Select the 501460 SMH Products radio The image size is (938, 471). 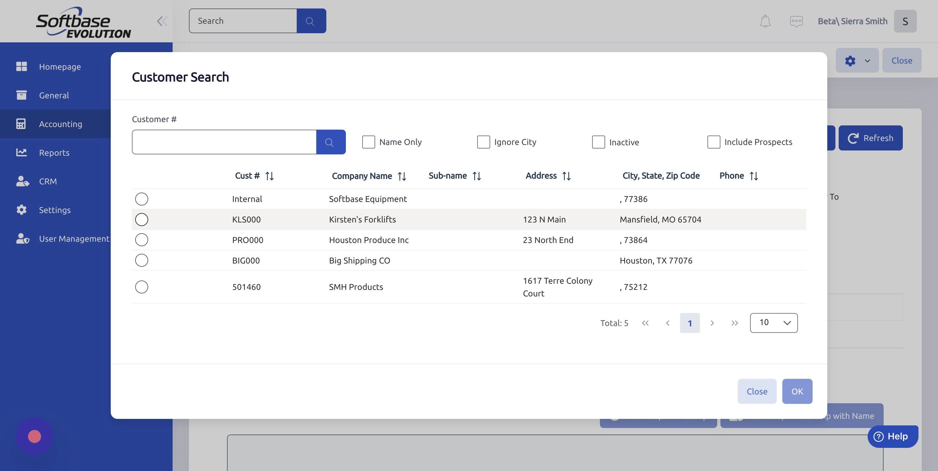pos(142,287)
